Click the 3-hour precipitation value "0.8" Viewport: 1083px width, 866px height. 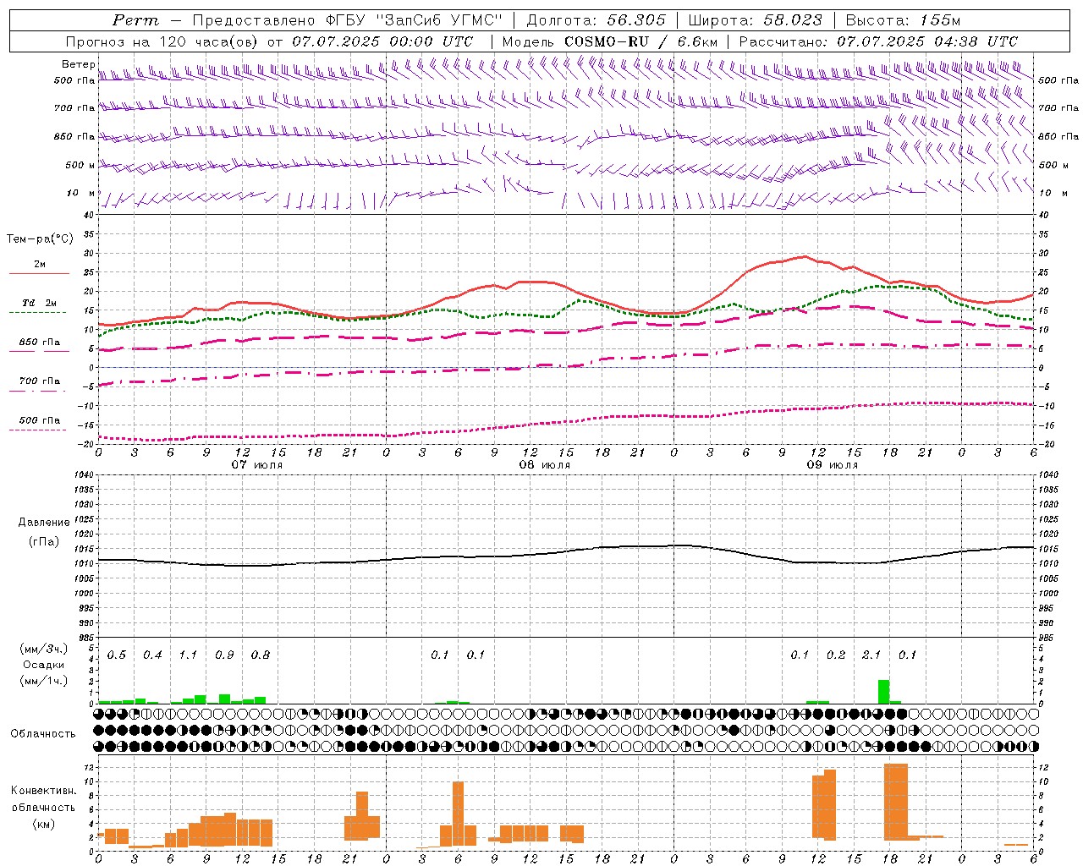(x=261, y=655)
